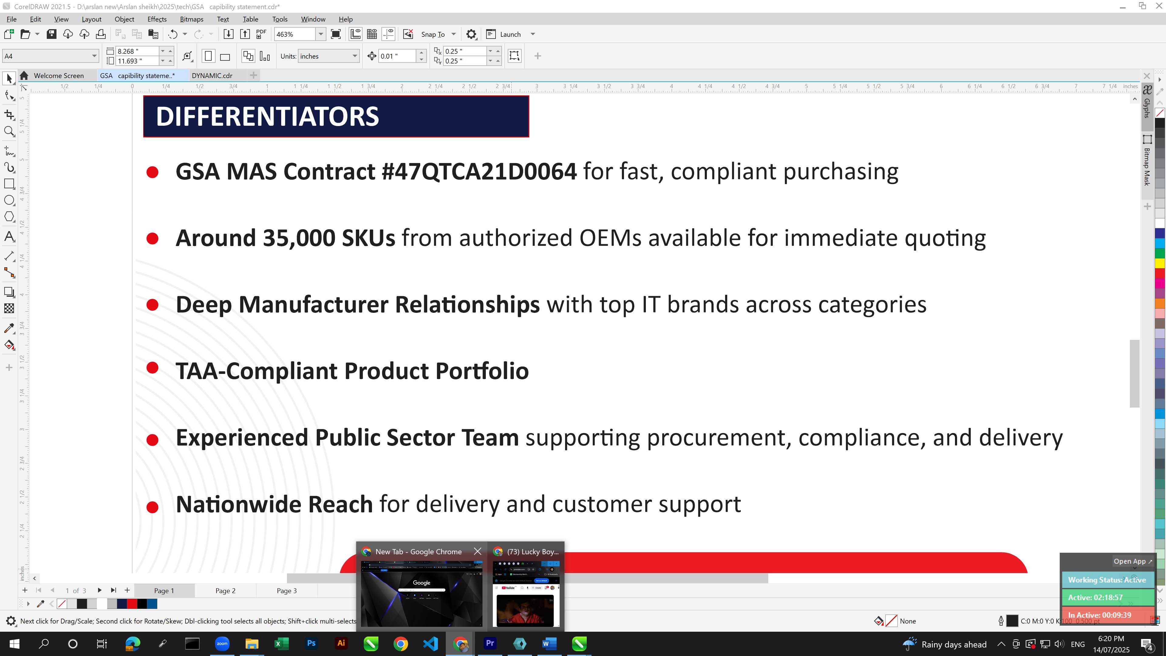Click the Paste icon
The width and height of the screenshot is (1166, 656).
(x=153, y=34)
